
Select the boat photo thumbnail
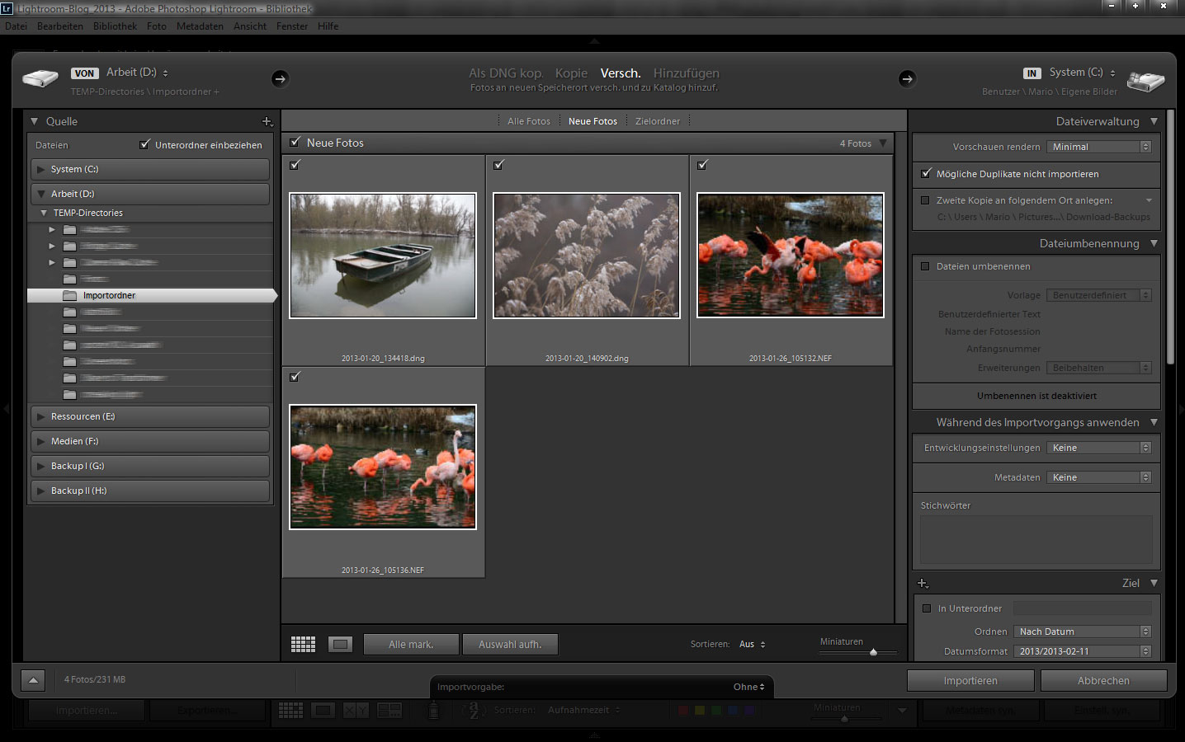point(383,256)
